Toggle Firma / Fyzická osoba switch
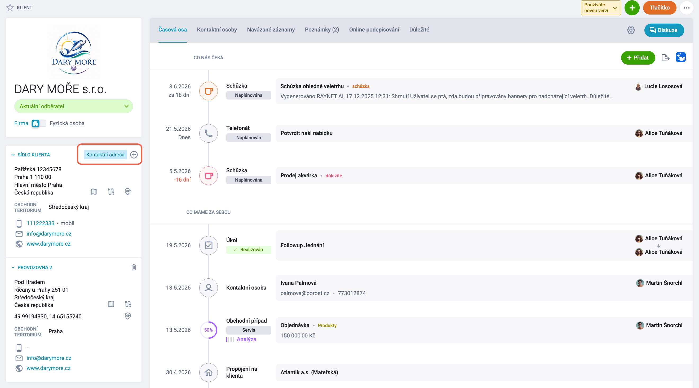This screenshot has width=699, height=388. click(x=39, y=124)
